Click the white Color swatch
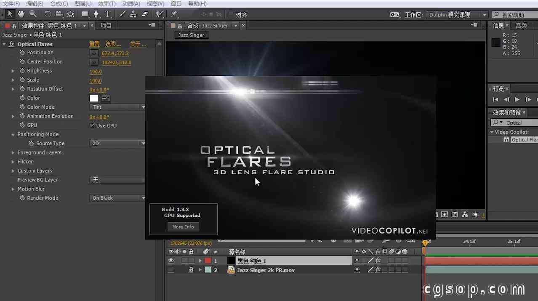538x301 pixels. click(94, 99)
